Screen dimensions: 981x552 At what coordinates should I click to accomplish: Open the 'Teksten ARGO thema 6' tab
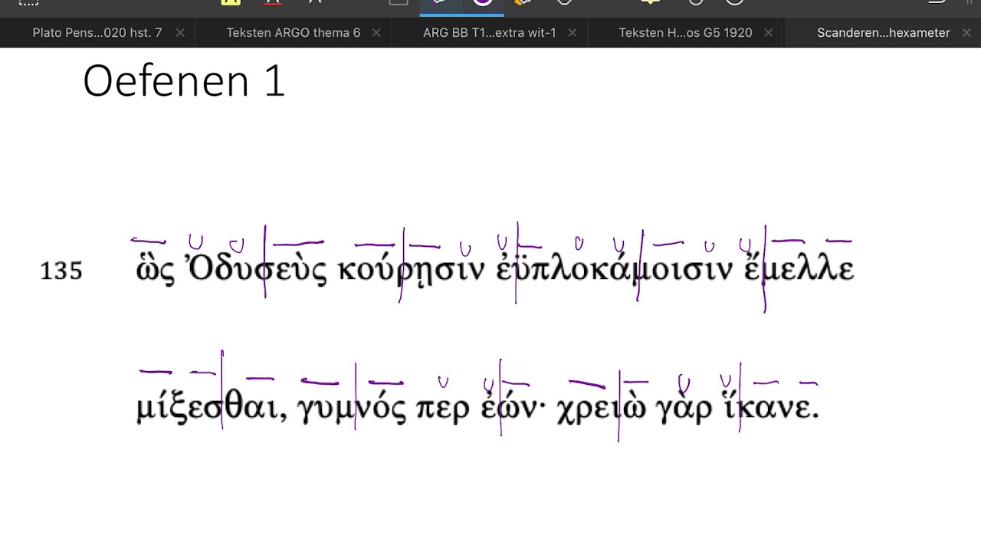pos(294,33)
